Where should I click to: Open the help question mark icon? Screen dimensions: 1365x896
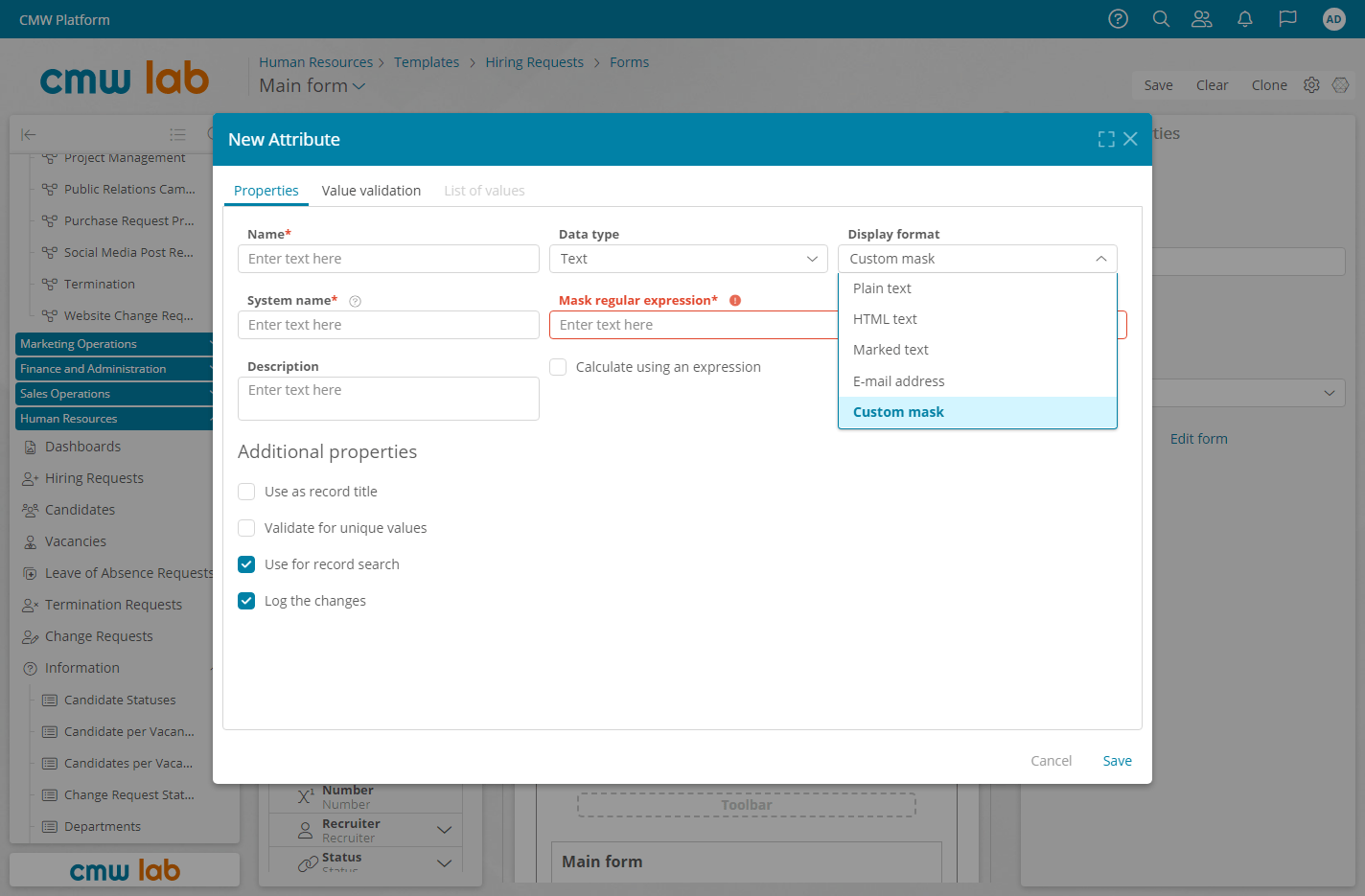tap(1118, 19)
